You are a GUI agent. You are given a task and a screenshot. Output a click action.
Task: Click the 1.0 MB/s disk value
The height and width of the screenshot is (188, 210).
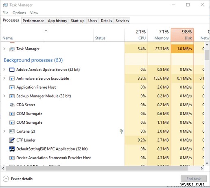pos(184,49)
